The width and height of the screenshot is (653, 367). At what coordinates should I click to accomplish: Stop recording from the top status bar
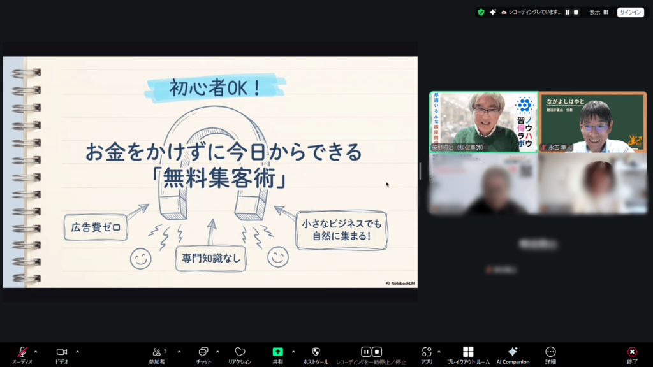tap(576, 12)
